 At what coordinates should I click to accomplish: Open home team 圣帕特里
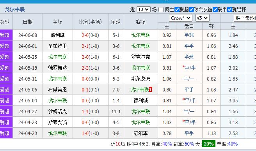[58, 46]
